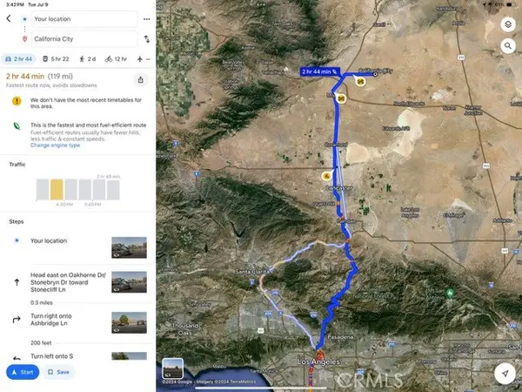Edit the Your location starting field
Viewport: 522px width, 392px height.
(84, 19)
